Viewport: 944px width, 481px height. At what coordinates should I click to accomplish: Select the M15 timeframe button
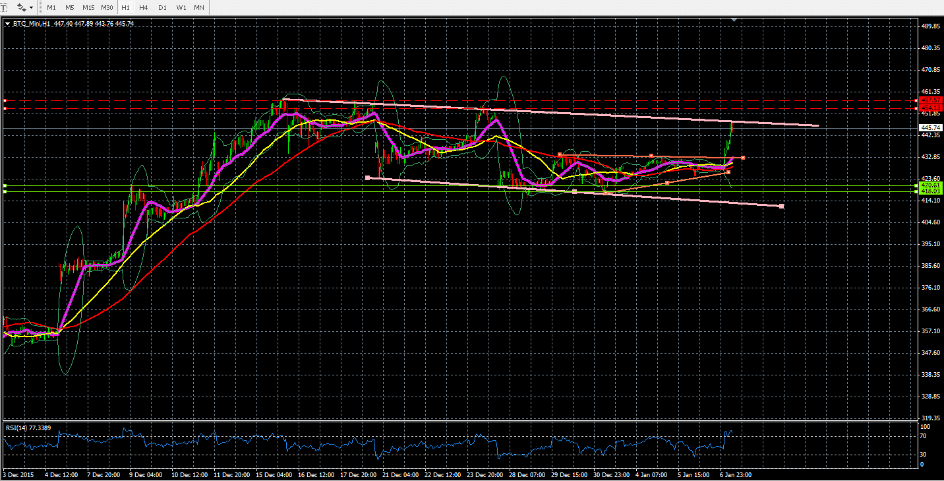pos(88,7)
